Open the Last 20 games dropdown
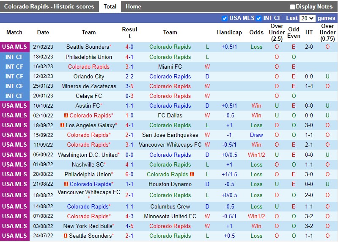 pyautogui.click(x=308, y=18)
